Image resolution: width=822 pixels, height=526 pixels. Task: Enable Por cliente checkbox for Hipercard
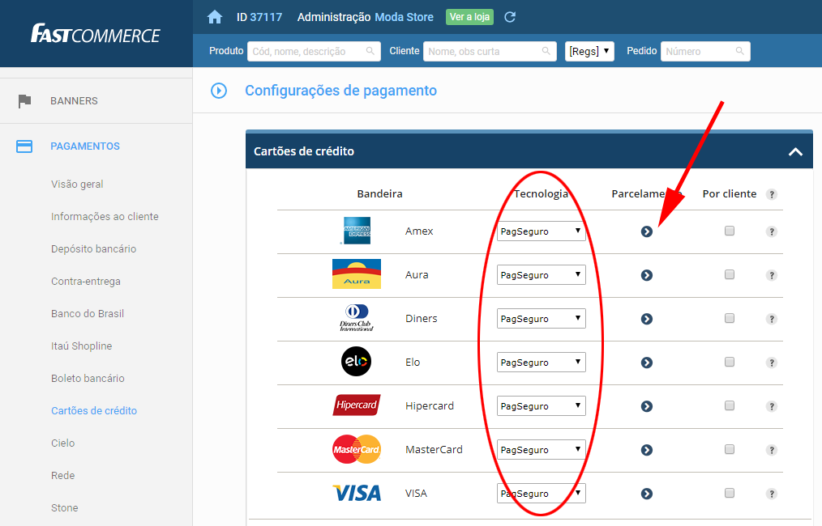[730, 405]
